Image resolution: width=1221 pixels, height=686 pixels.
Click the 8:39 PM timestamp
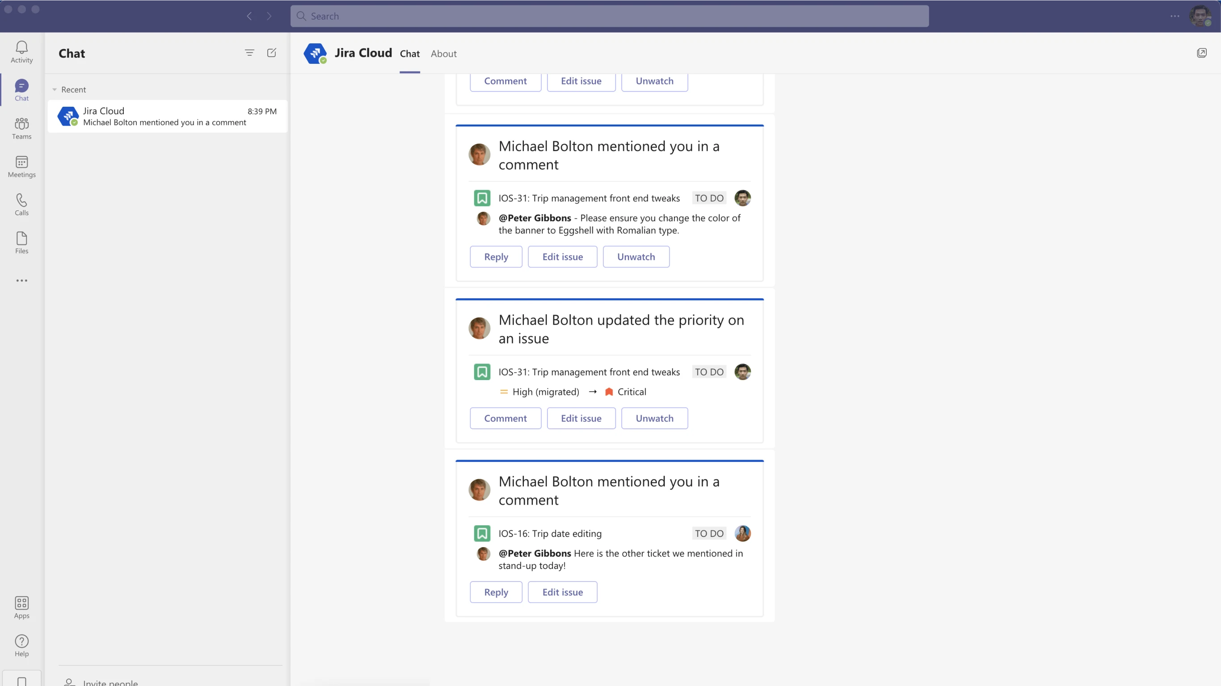pyautogui.click(x=262, y=111)
